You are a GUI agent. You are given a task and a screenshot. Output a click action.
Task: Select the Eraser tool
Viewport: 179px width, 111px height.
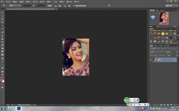(x=2, y=45)
